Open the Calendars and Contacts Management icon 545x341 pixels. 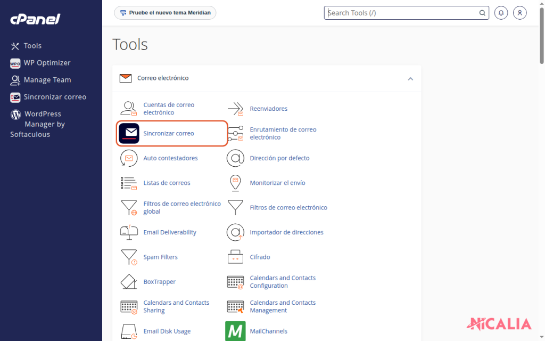click(x=235, y=307)
